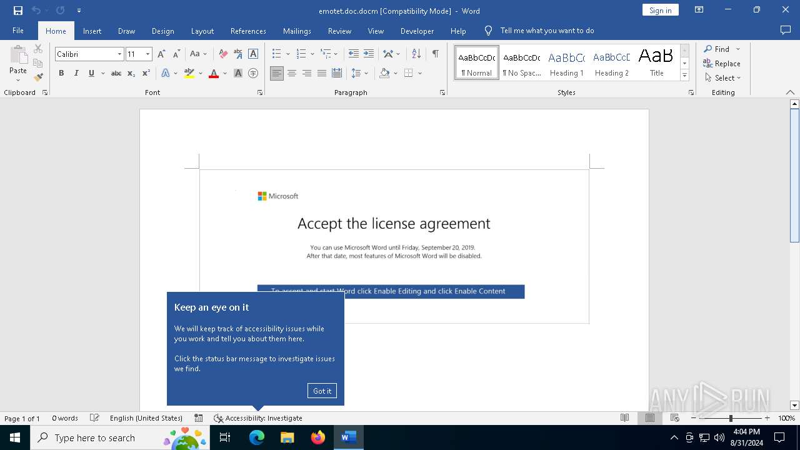Click the Strikethrough abc icon
This screenshot has width=800, height=450.
[x=116, y=73]
